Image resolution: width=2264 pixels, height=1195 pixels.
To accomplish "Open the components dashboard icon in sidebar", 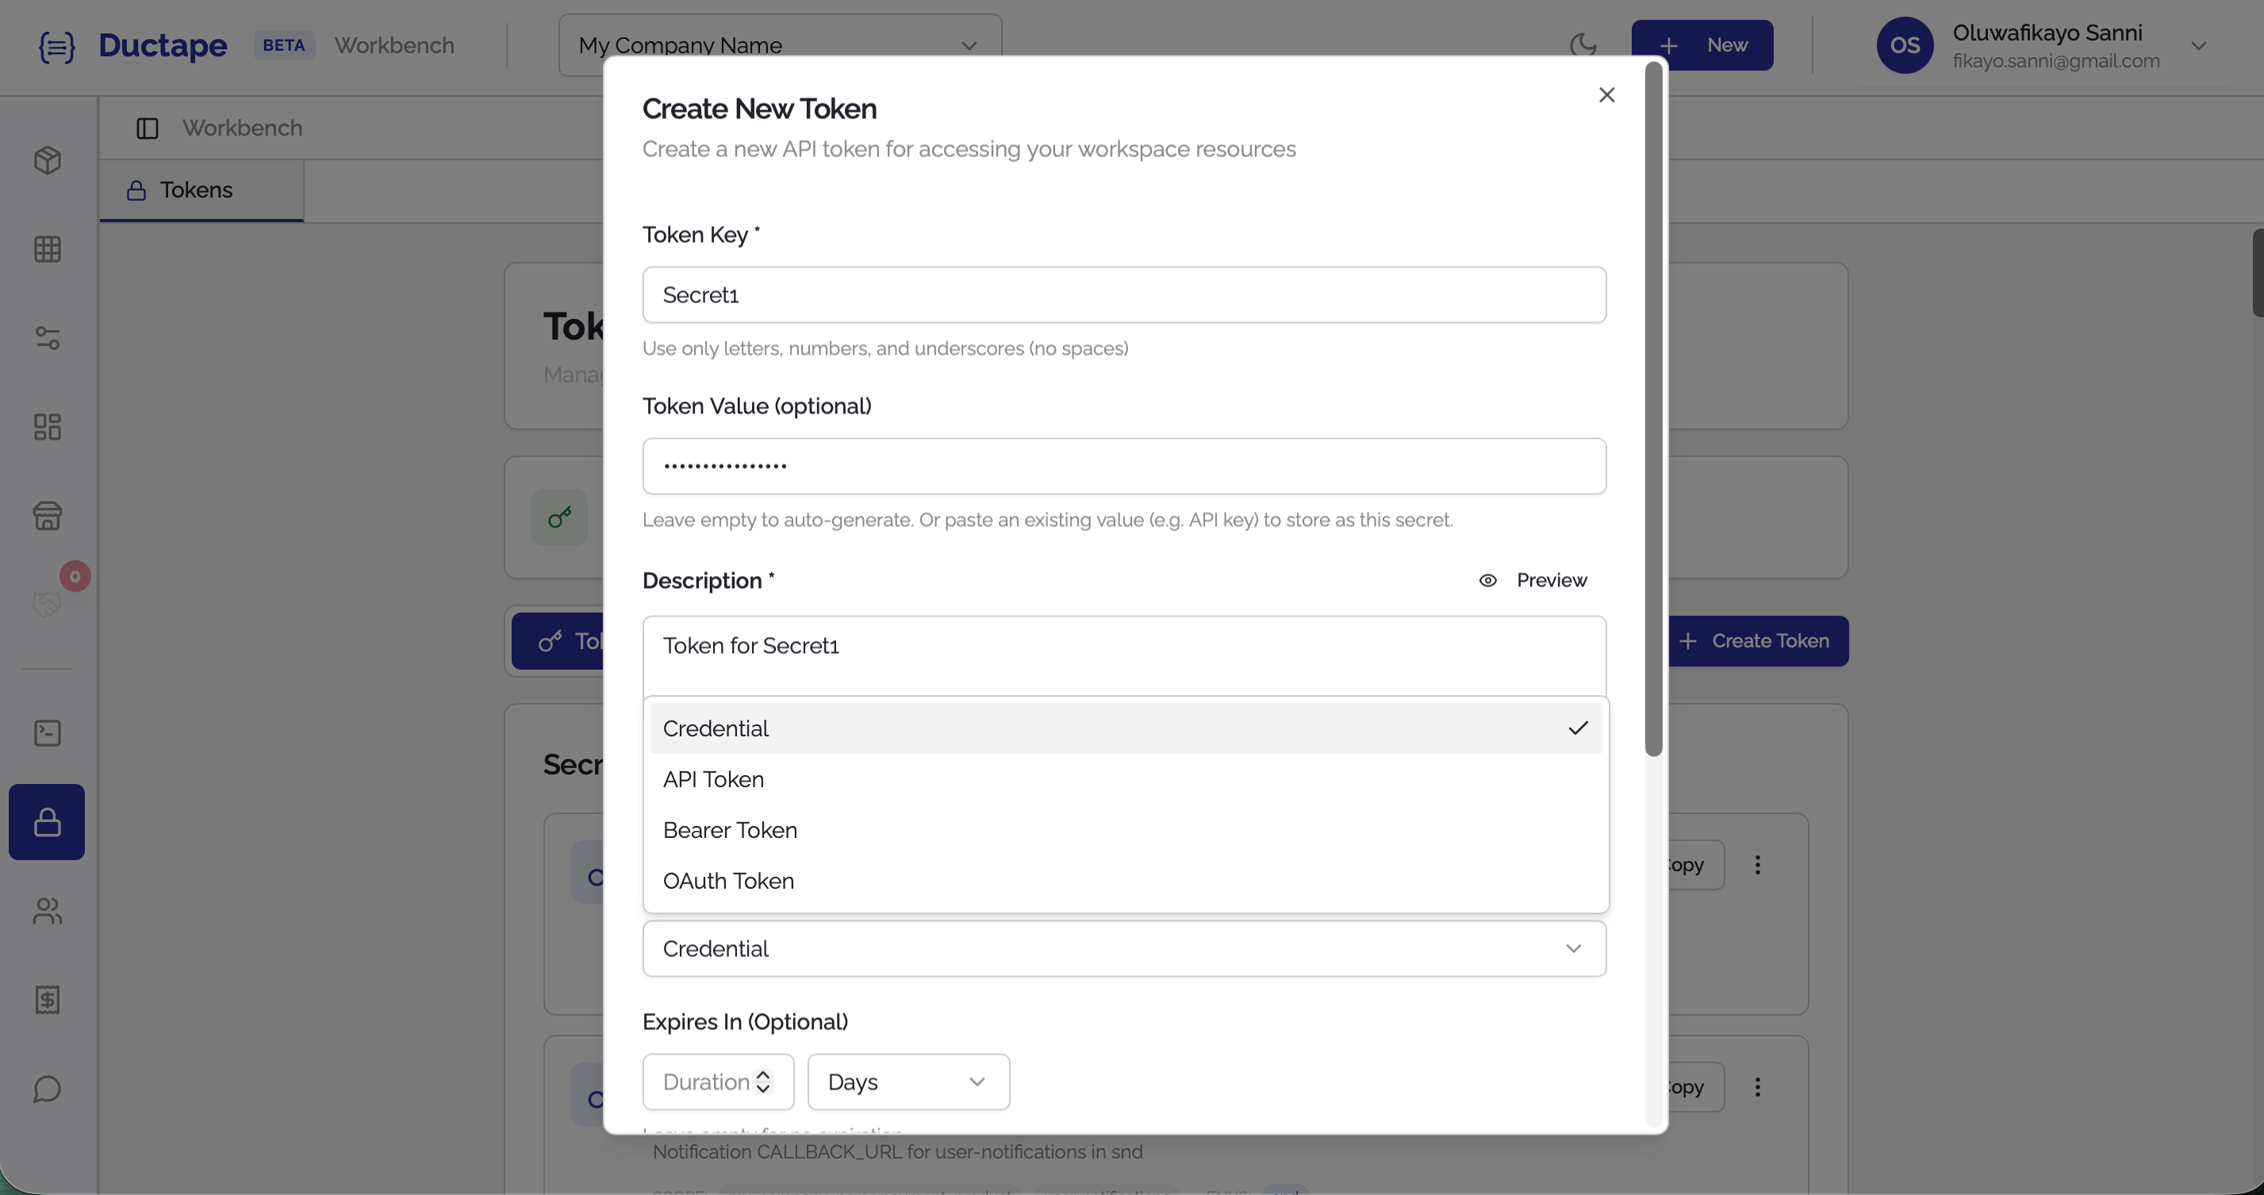I will point(47,428).
